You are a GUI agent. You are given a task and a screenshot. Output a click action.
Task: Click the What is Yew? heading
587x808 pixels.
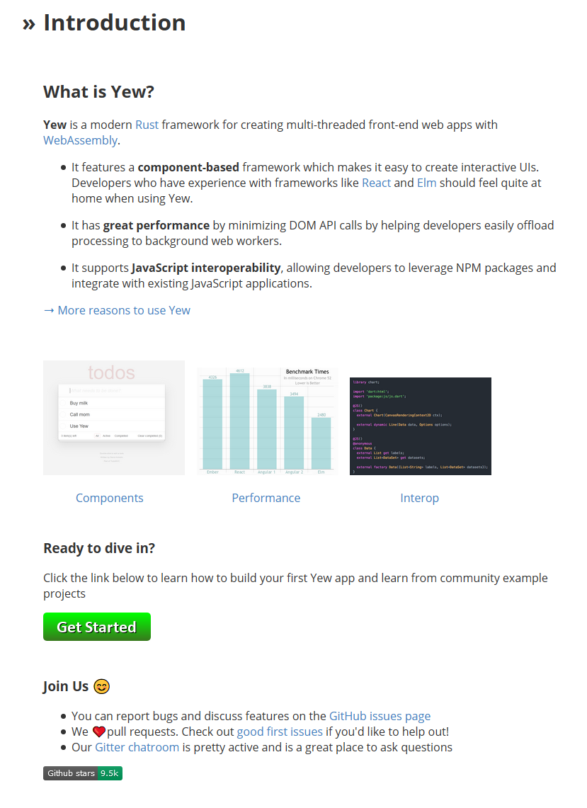click(x=99, y=92)
